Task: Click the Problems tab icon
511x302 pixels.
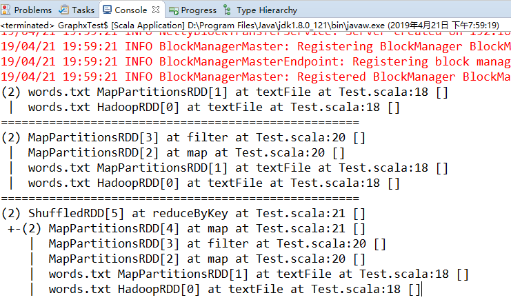Action: pyautogui.click(x=8, y=10)
